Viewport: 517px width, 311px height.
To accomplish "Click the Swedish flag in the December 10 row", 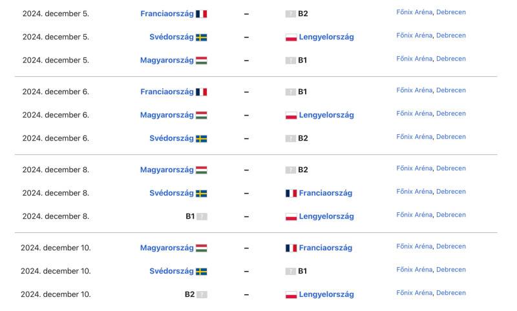I will (201, 271).
